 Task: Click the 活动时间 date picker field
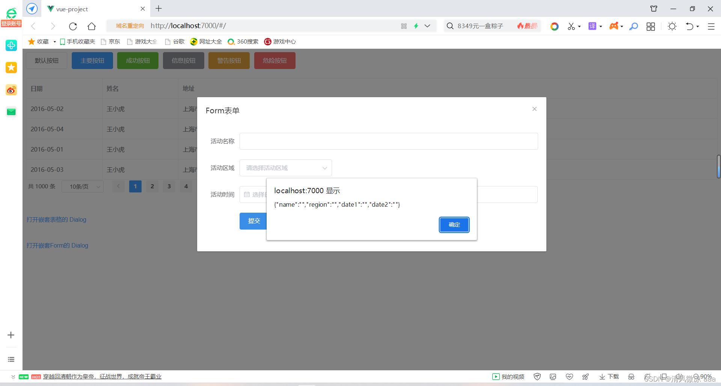click(253, 194)
